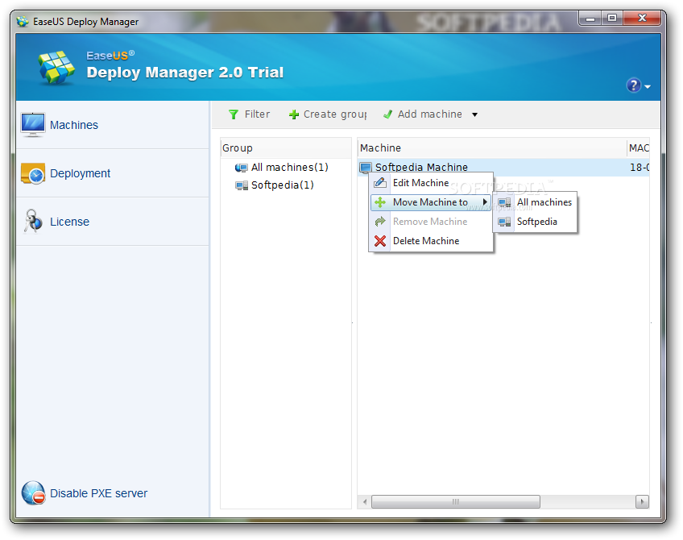Choose Delete Machine from context menu
683x540 pixels.
pos(431,240)
